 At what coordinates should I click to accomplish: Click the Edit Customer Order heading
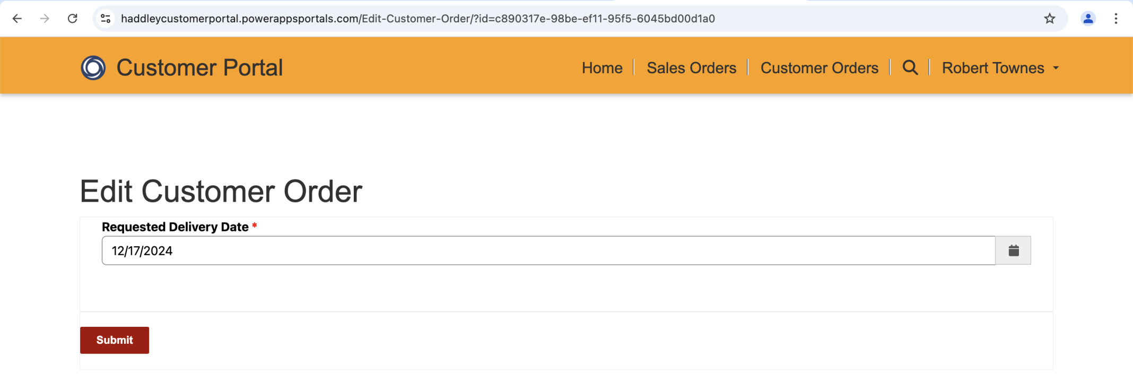tap(221, 191)
